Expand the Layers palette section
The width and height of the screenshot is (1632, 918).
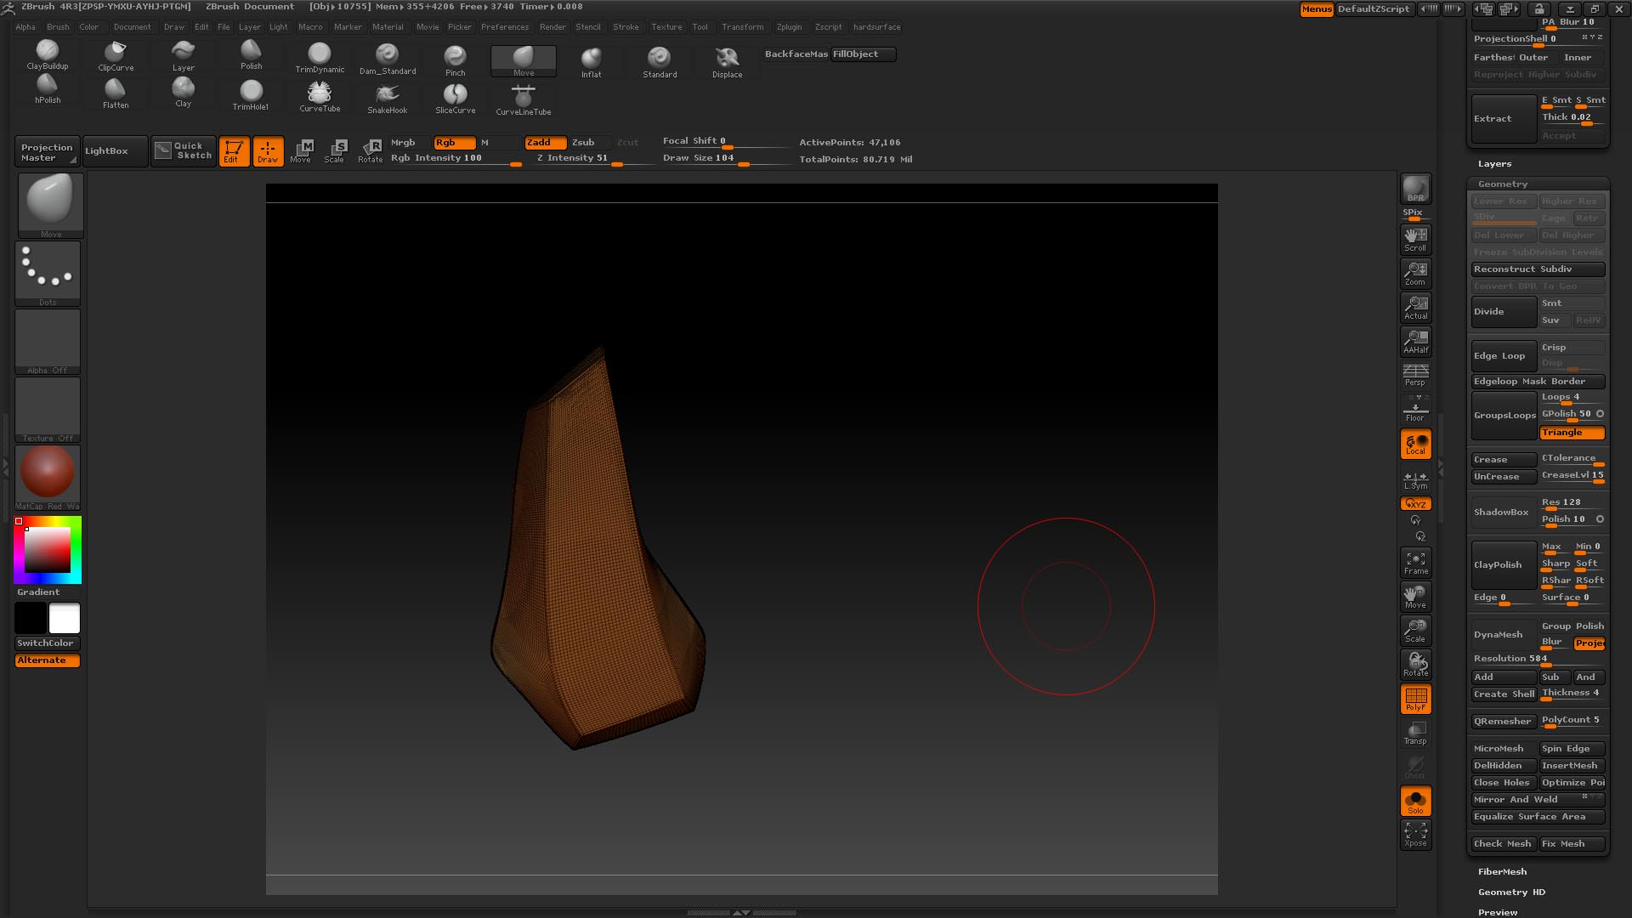(1494, 164)
